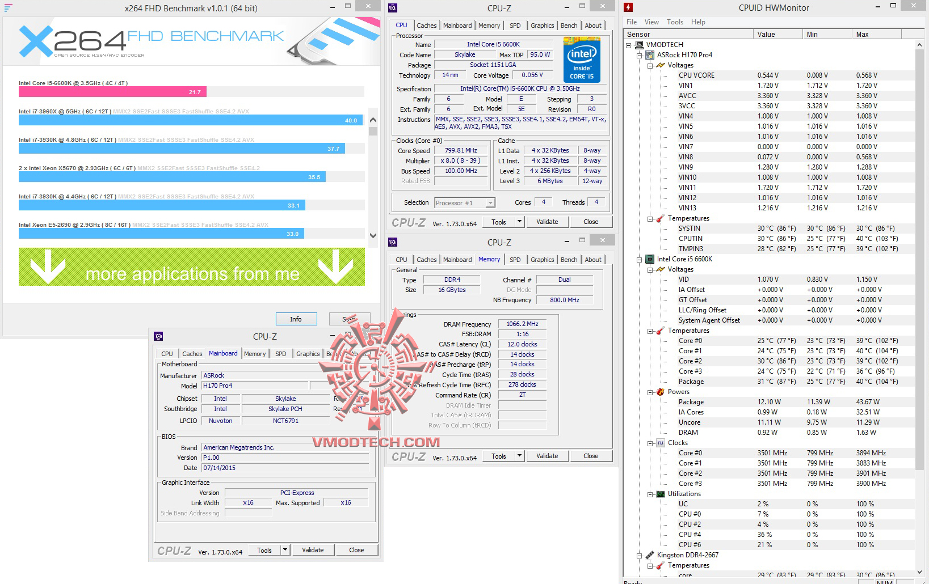The height and width of the screenshot is (584, 929).
Task: Click the Intel inside Core i5 logo
Action: pyautogui.click(x=582, y=60)
